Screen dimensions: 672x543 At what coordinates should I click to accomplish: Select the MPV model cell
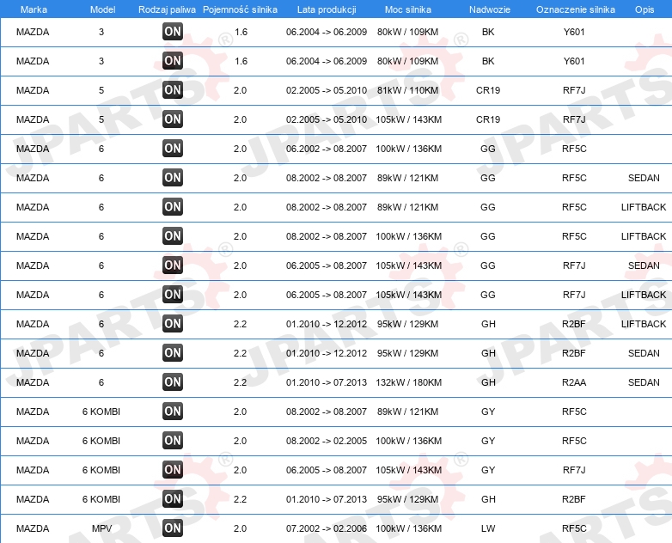[x=101, y=528]
